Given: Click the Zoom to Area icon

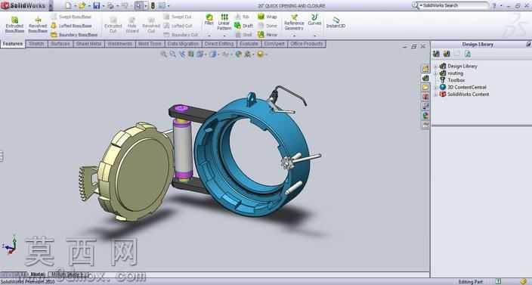Looking at the screenshot, I should coord(173,54).
